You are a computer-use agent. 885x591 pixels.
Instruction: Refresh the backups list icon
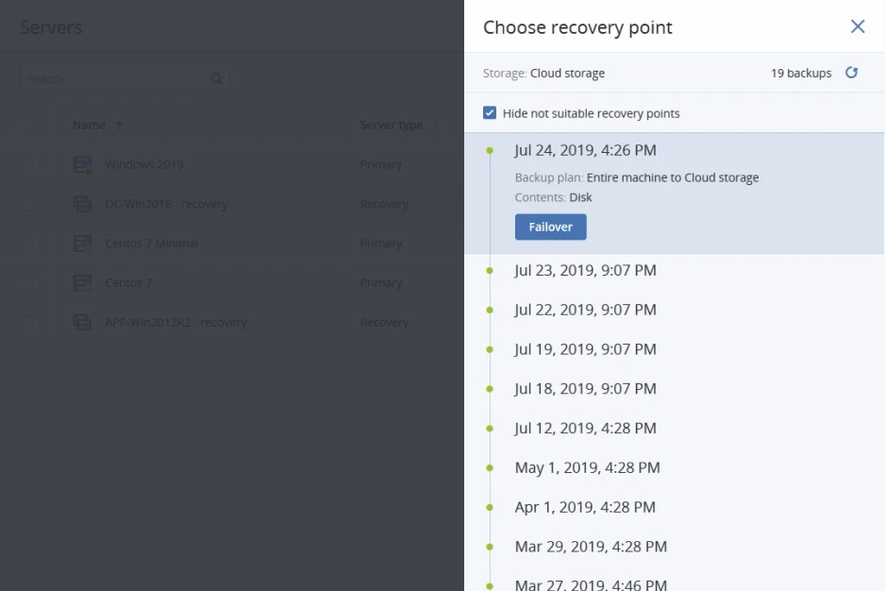851,73
